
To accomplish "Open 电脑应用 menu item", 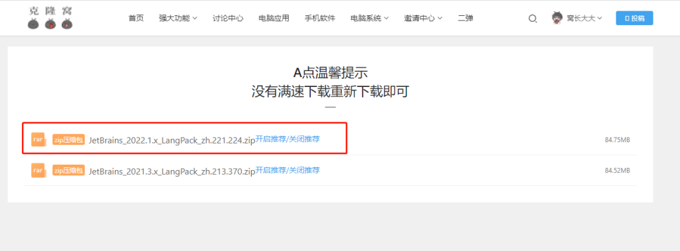I will (x=274, y=18).
